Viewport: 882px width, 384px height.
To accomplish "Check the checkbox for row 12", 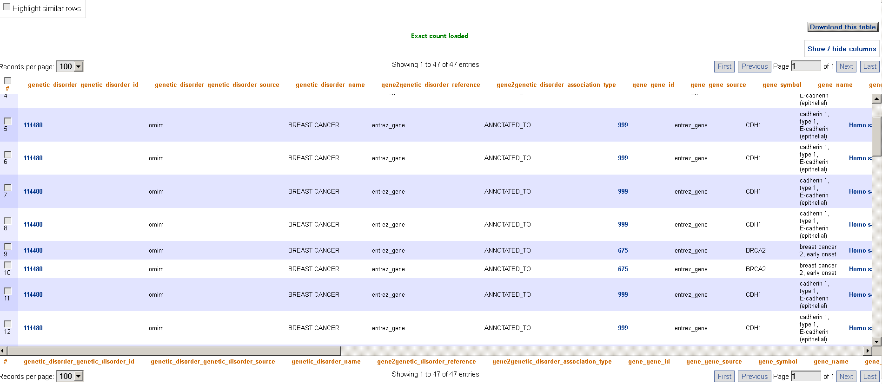I will [x=8, y=324].
